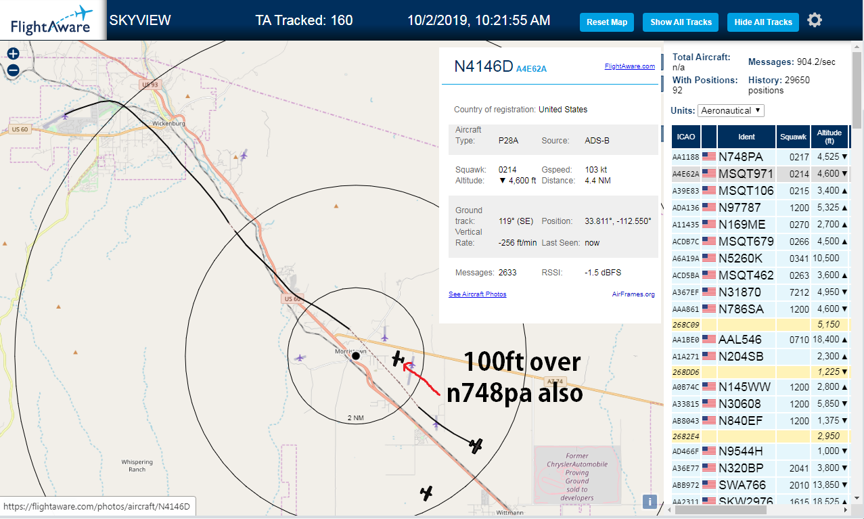The image size is (864, 519).
Task: Select aircraft icon west of Morristown
Action: (300, 357)
